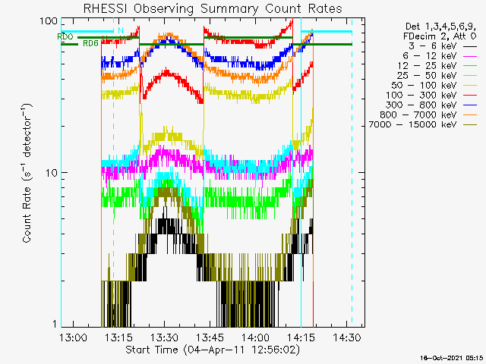Viewport: 486px width, 364px height.
Task: Select the 100 - 300 keV legend label
Action: (421, 95)
